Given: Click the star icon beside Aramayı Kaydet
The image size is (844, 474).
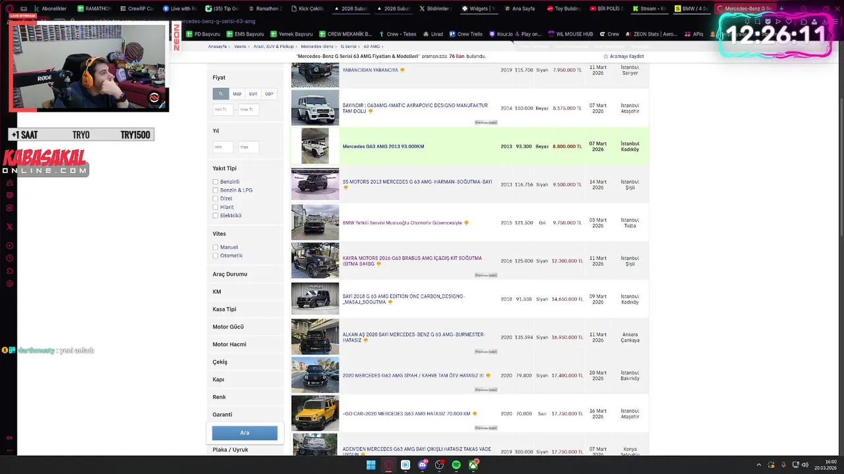Looking at the screenshot, I should (606, 57).
